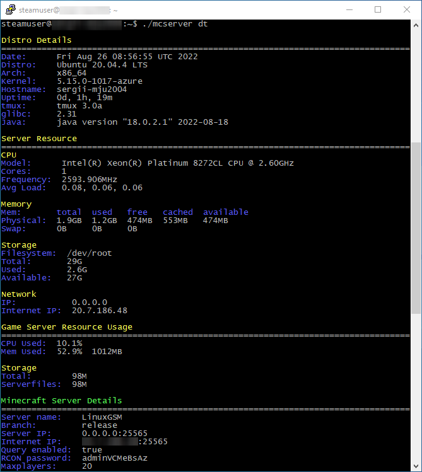Click the 'Network' heading
Image resolution: width=422 pixels, height=472 pixels.
[19, 294]
